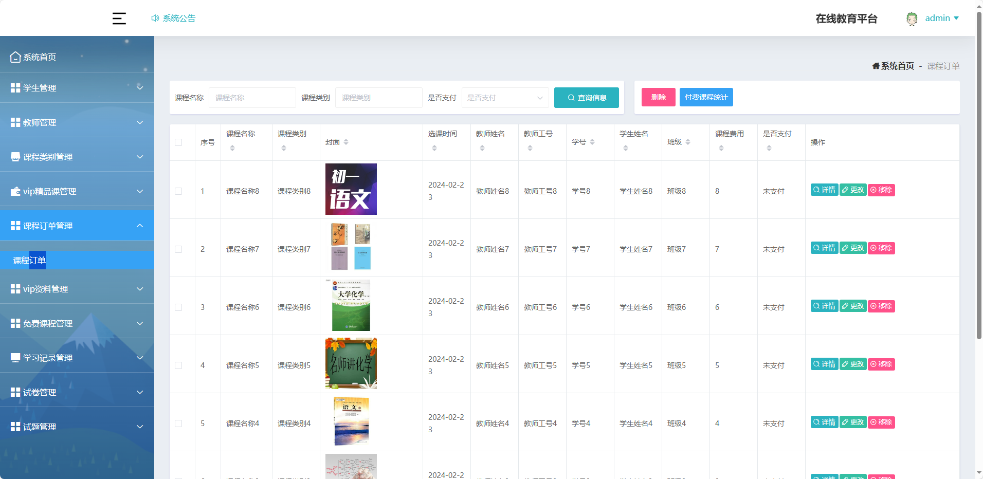Image resolution: width=983 pixels, height=479 pixels.
Task: Click the page vertical scrollbar
Action: (979, 175)
